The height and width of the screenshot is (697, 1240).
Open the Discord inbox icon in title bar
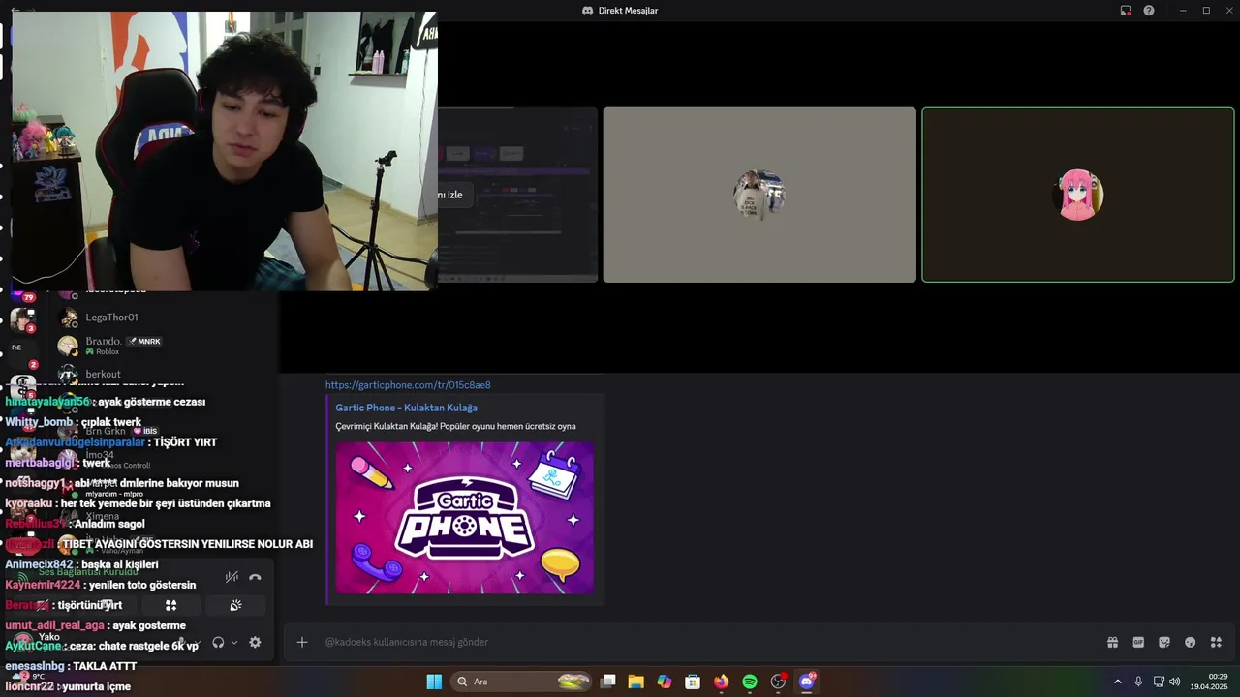(1126, 10)
